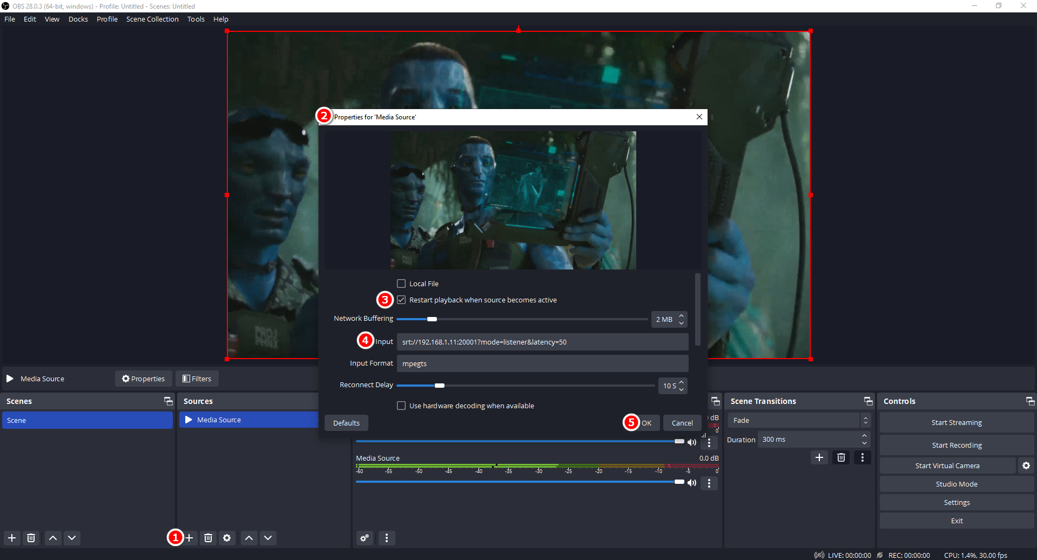
Task: Mute the upper audio track speaker icon
Action: click(692, 442)
